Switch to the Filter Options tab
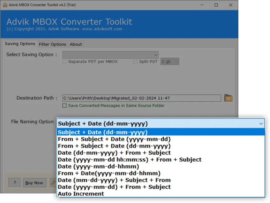This screenshot has width=270, height=203. tap(52, 44)
